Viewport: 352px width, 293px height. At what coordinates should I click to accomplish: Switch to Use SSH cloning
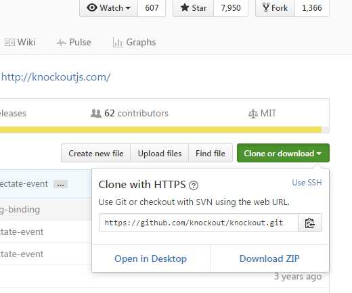coord(307,183)
